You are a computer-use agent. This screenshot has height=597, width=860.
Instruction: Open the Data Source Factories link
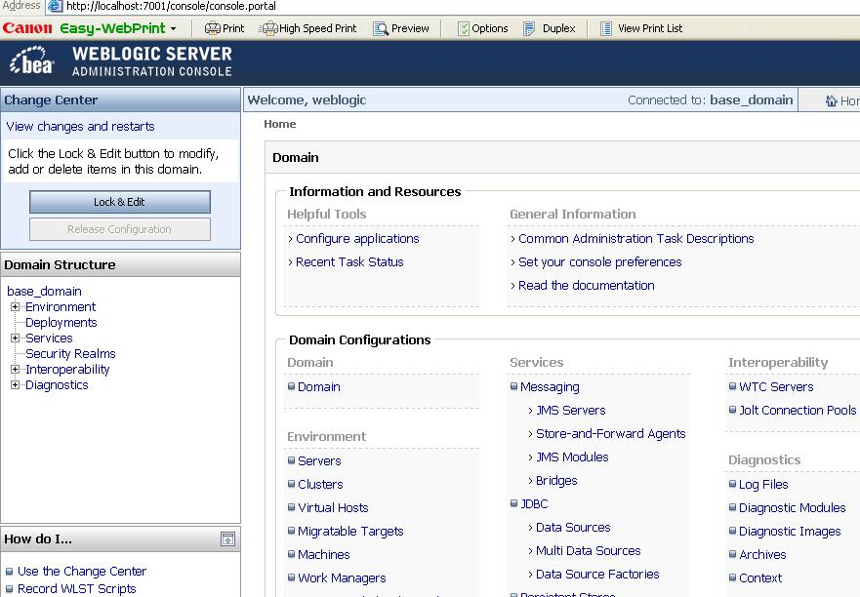point(597,574)
